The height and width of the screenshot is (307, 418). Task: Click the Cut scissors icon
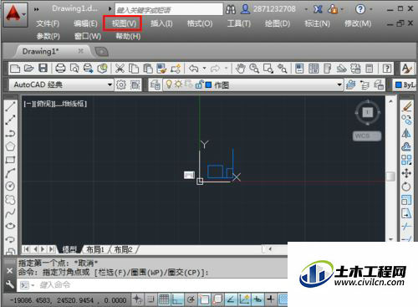(120, 69)
